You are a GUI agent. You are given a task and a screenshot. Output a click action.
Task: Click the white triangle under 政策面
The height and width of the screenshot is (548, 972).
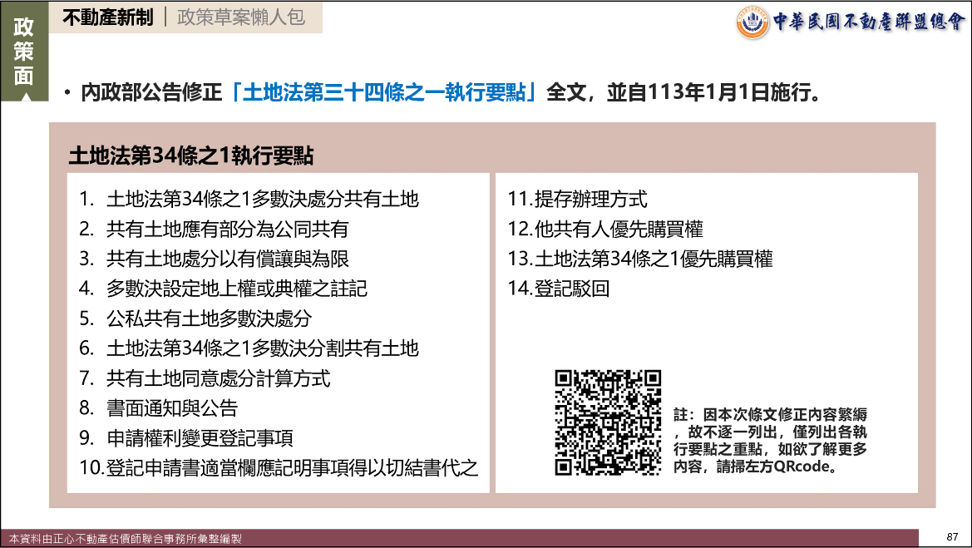24,99
